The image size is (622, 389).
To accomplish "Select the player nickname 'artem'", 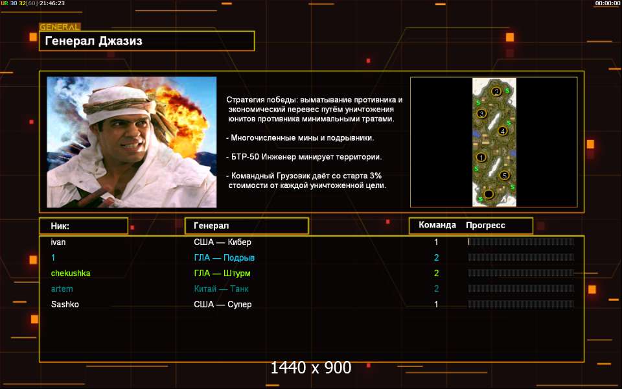I will pyautogui.click(x=62, y=289).
